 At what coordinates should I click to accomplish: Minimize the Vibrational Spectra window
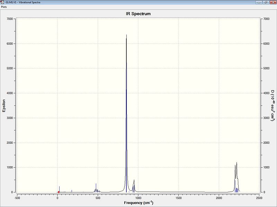click(x=259, y=2)
